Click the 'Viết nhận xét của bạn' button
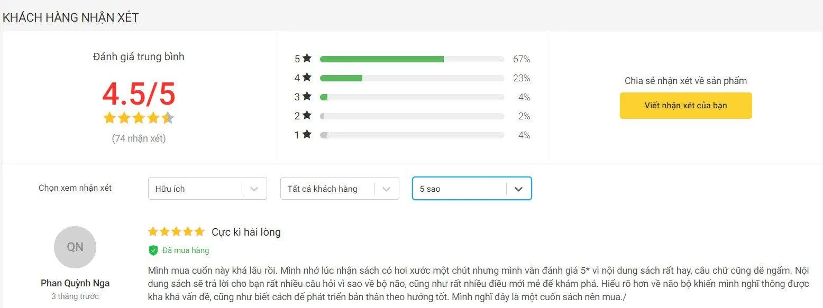Viewport: 823px width, 308px height. (x=685, y=105)
